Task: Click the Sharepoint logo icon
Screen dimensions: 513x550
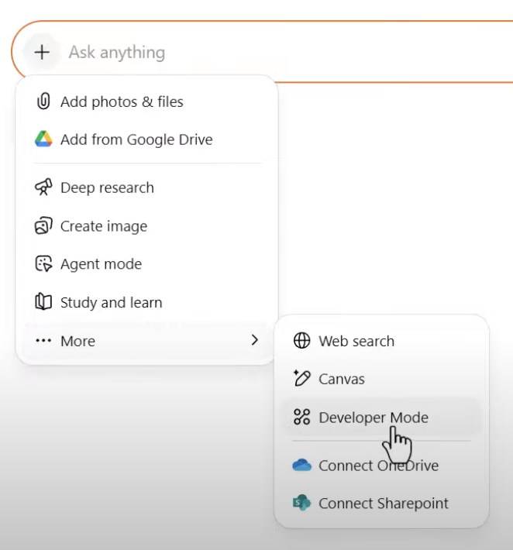Action: [x=301, y=504]
